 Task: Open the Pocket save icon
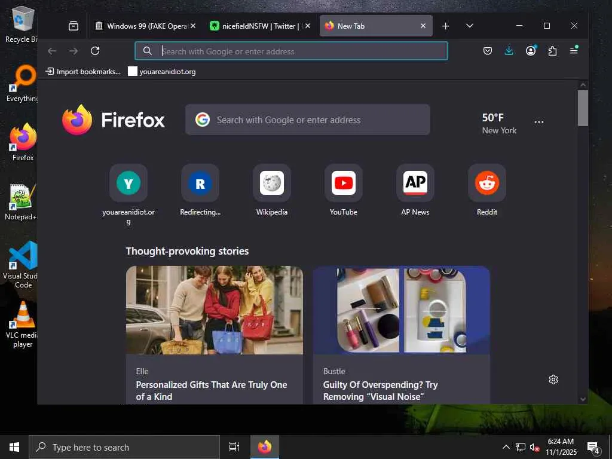pos(488,51)
